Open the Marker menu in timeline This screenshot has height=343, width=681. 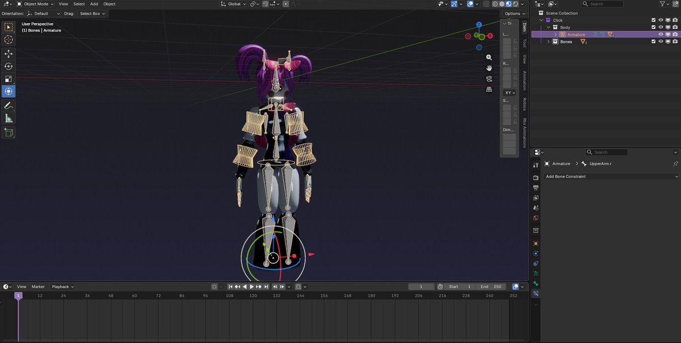tap(38, 287)
